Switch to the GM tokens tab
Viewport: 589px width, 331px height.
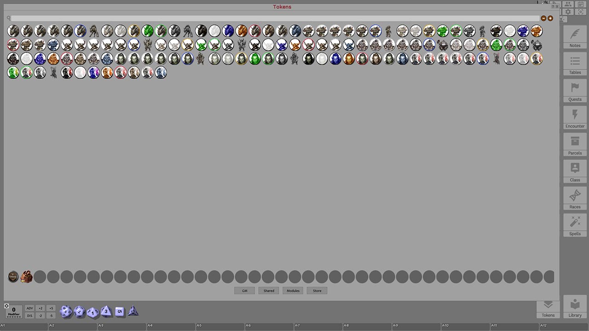point(244,291)
